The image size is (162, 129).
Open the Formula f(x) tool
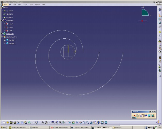pos(43,122)
